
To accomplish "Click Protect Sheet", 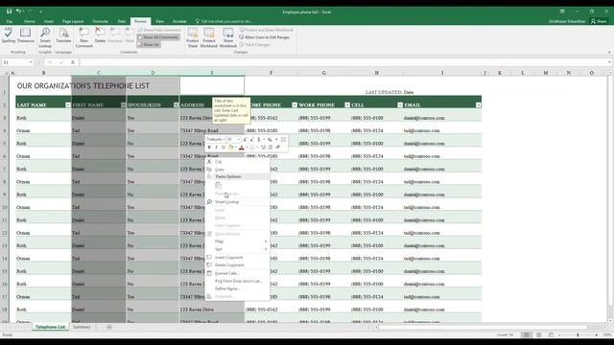I will click(192, 37).
